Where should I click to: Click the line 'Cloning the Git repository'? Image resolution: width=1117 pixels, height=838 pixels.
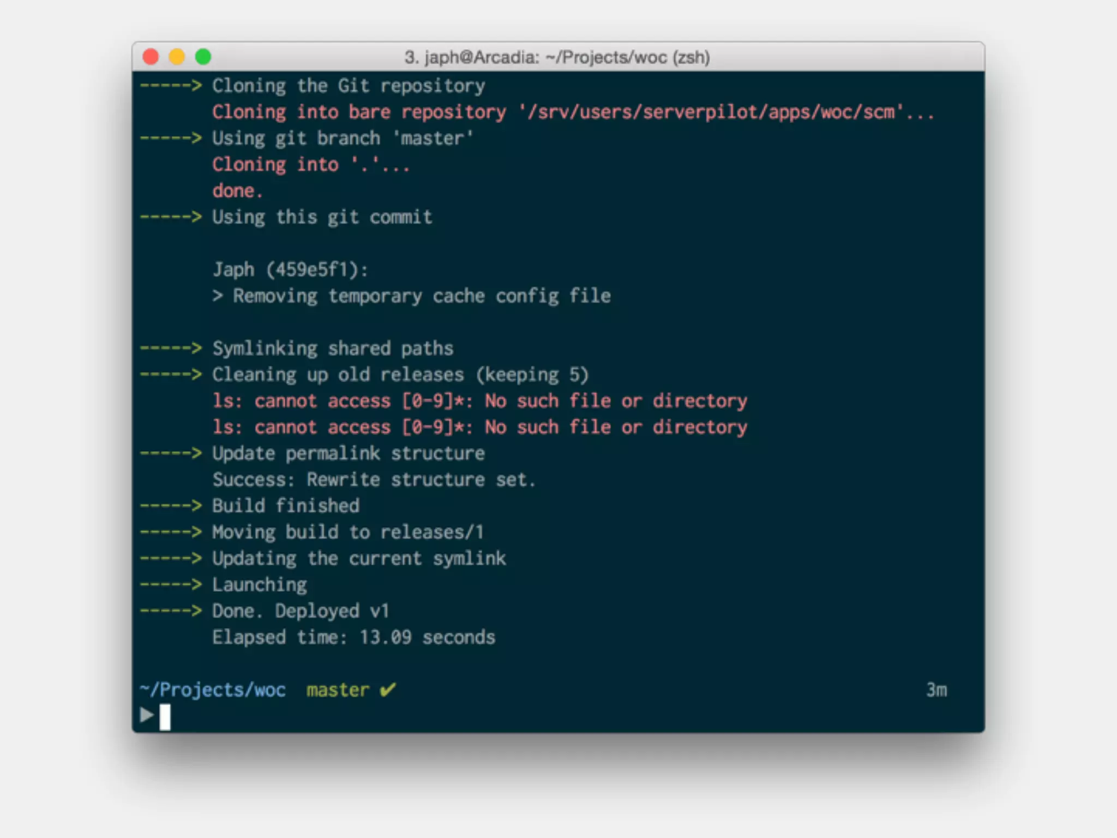[x=349, y=86]
